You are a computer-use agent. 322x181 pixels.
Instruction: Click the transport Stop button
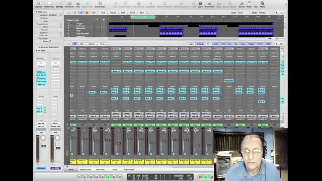point(102,177)
